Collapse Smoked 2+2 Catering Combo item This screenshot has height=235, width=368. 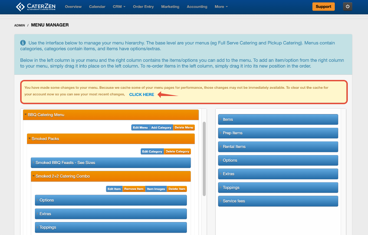click(111, 176)
